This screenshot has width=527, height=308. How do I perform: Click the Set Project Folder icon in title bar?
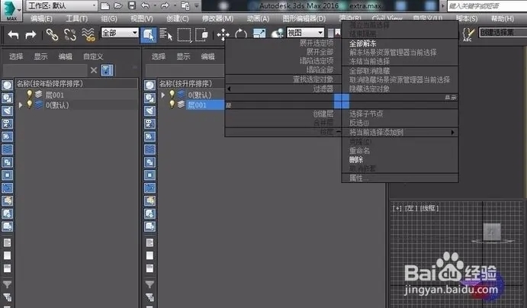[185, 5]
